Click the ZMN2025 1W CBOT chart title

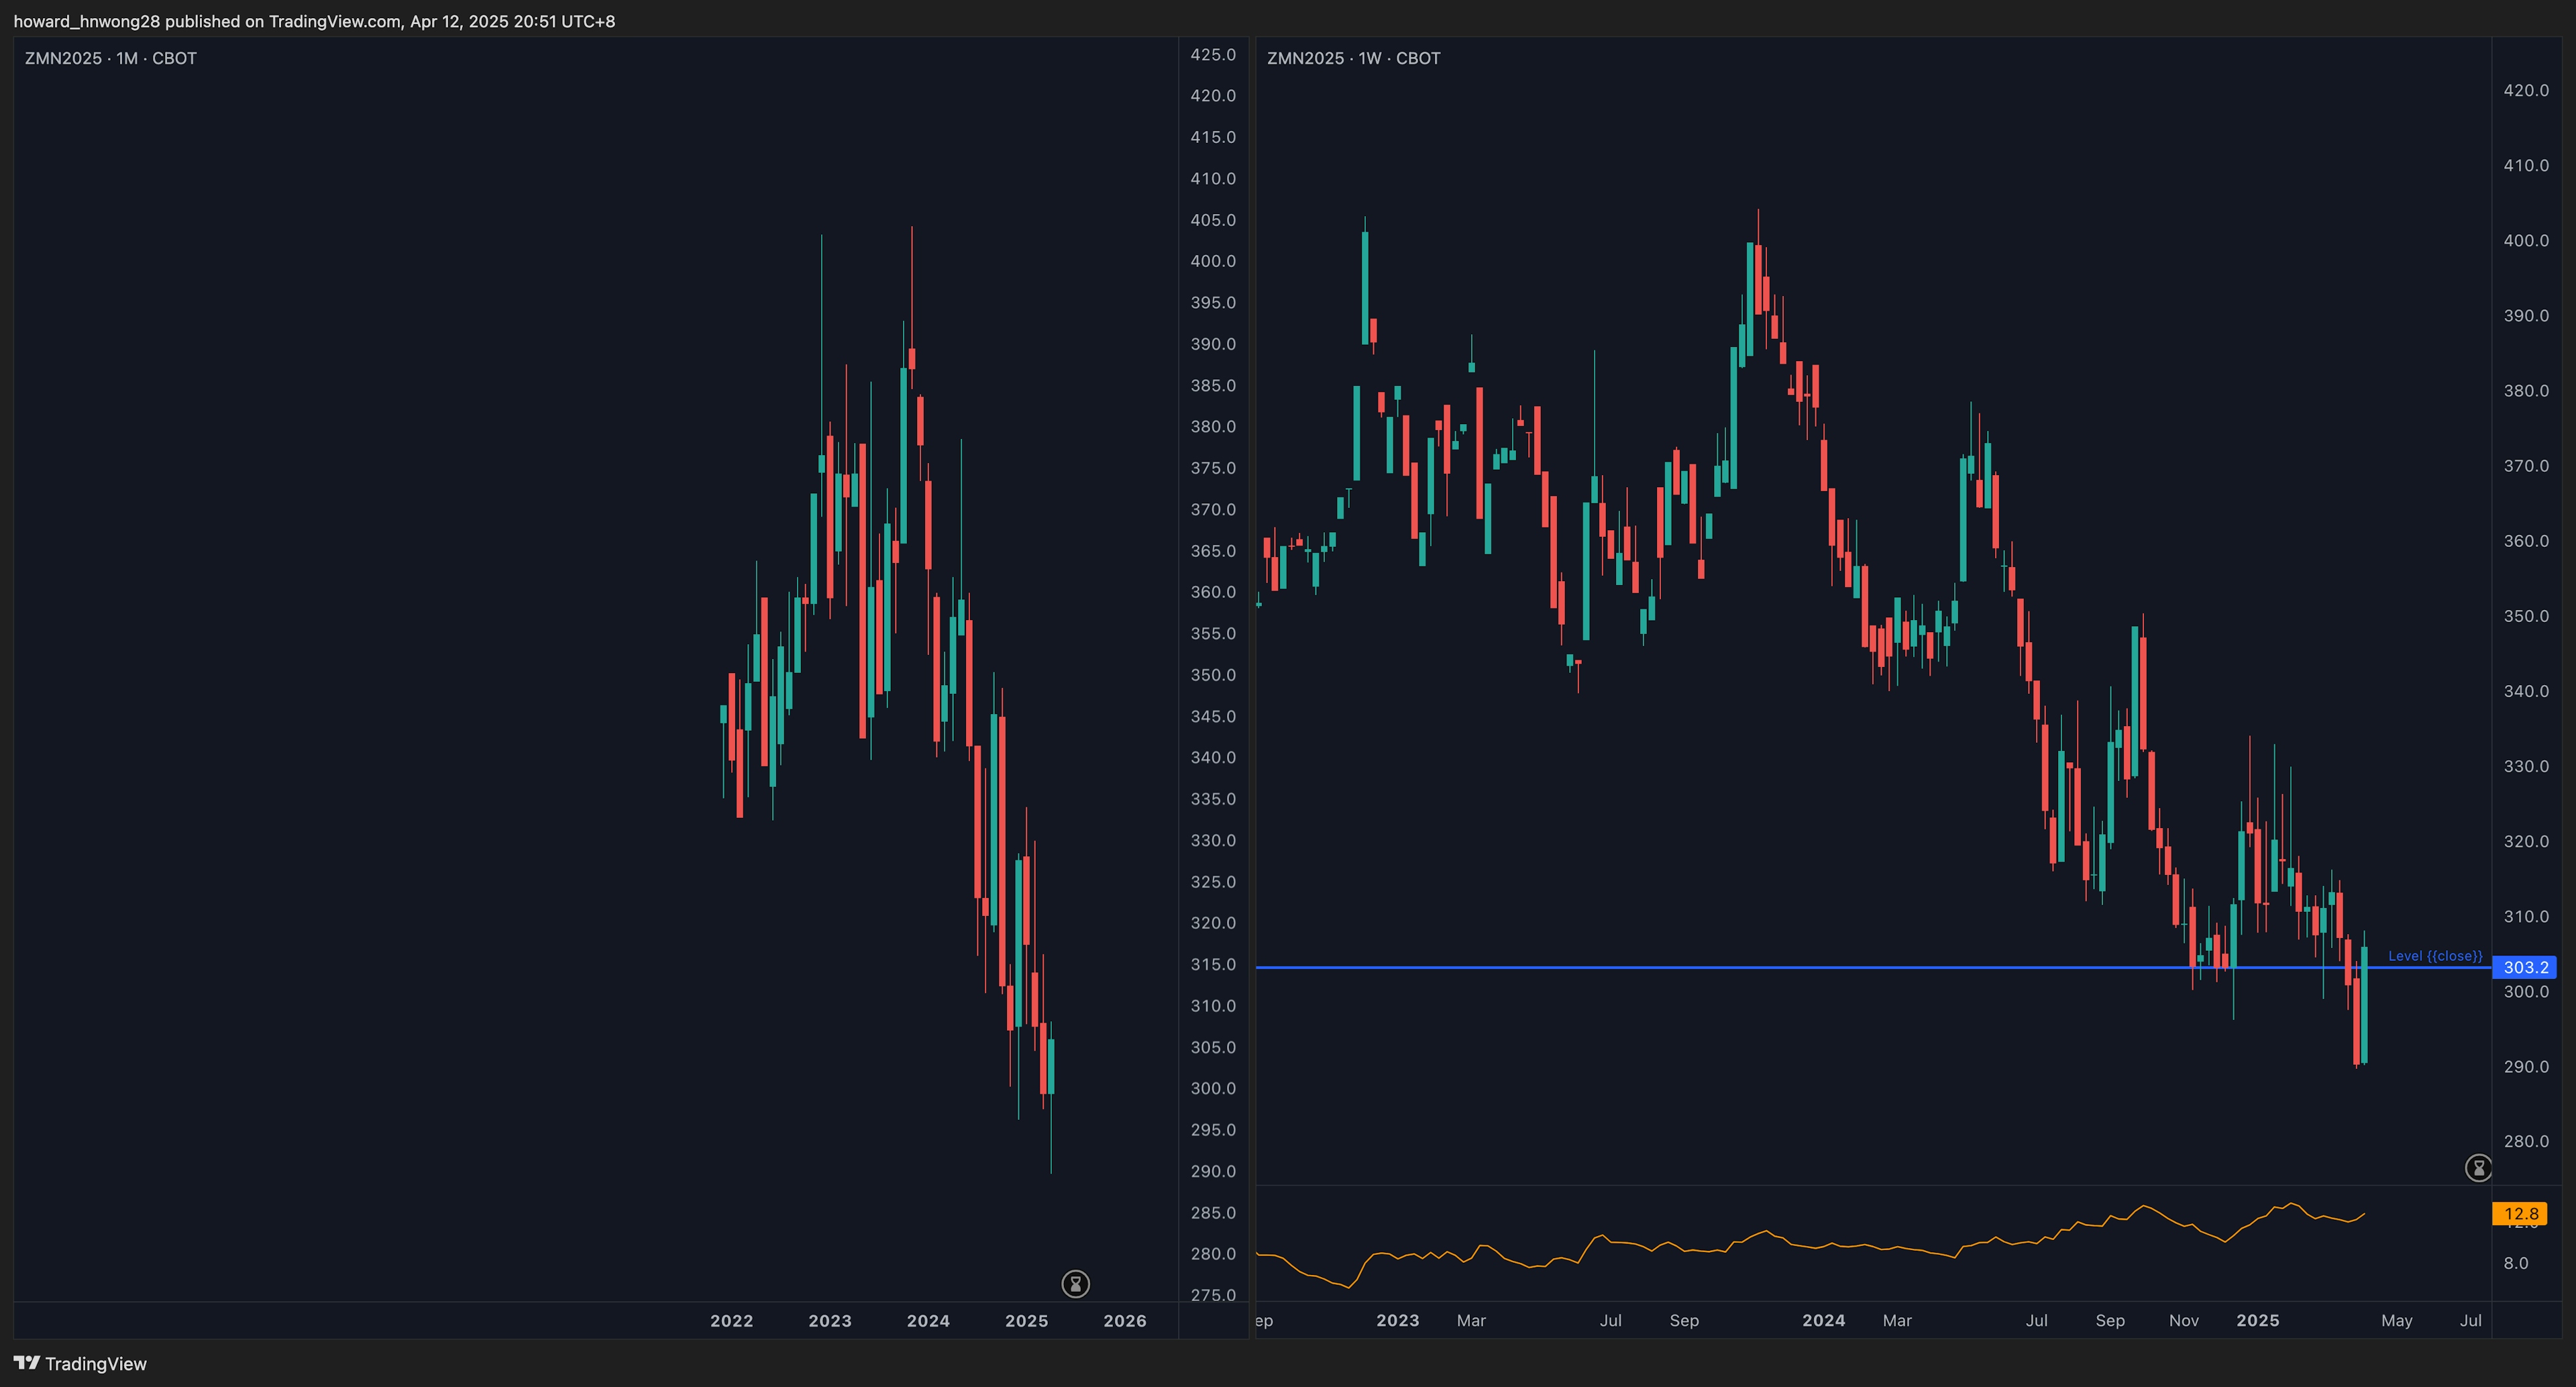point(1353,58)
